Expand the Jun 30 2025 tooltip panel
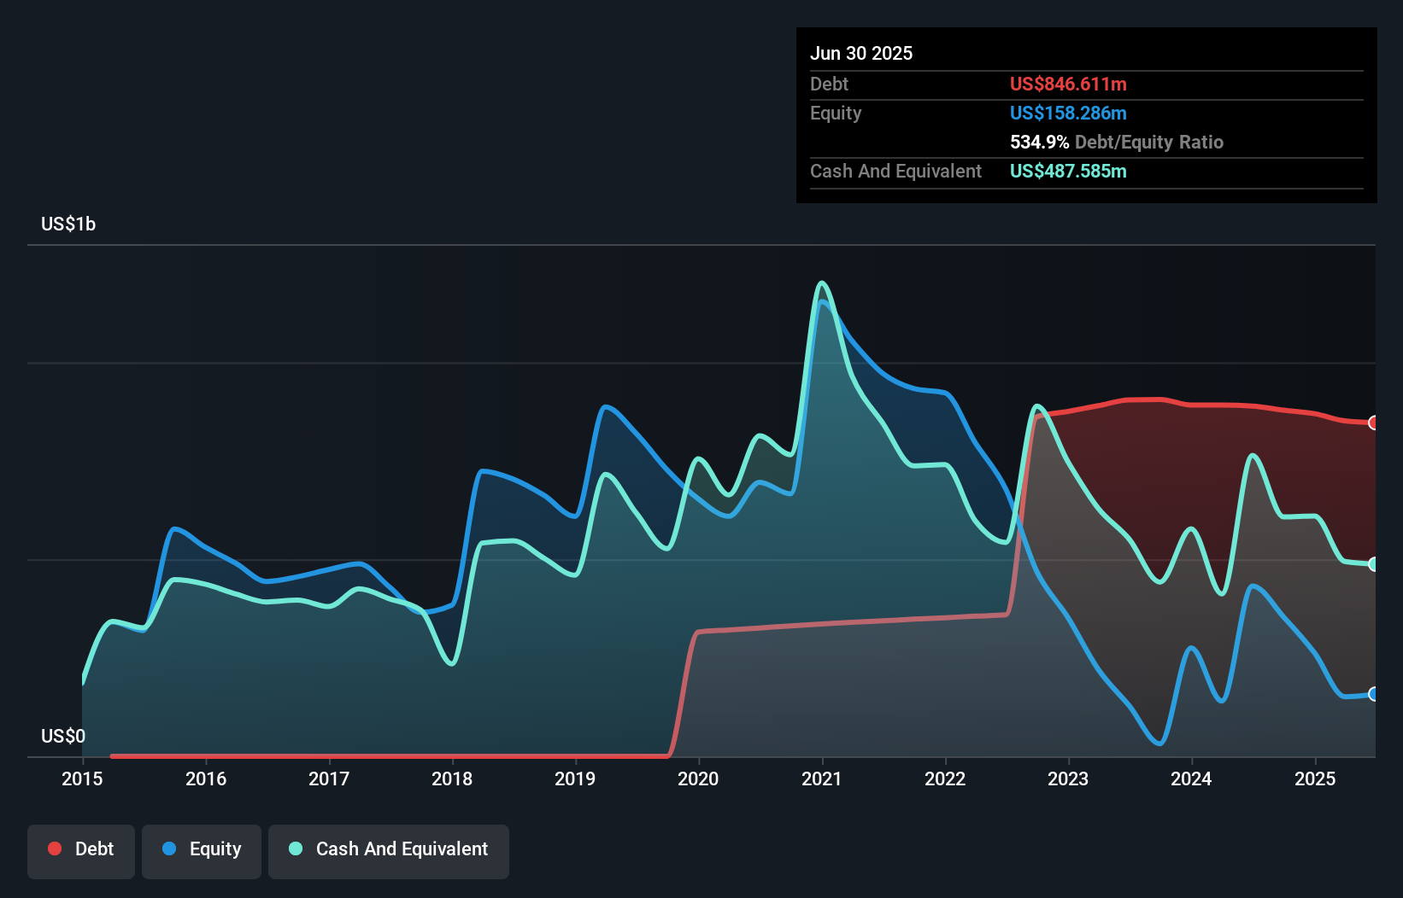This screenshot has width=1403, height=898. coord(861,53)
